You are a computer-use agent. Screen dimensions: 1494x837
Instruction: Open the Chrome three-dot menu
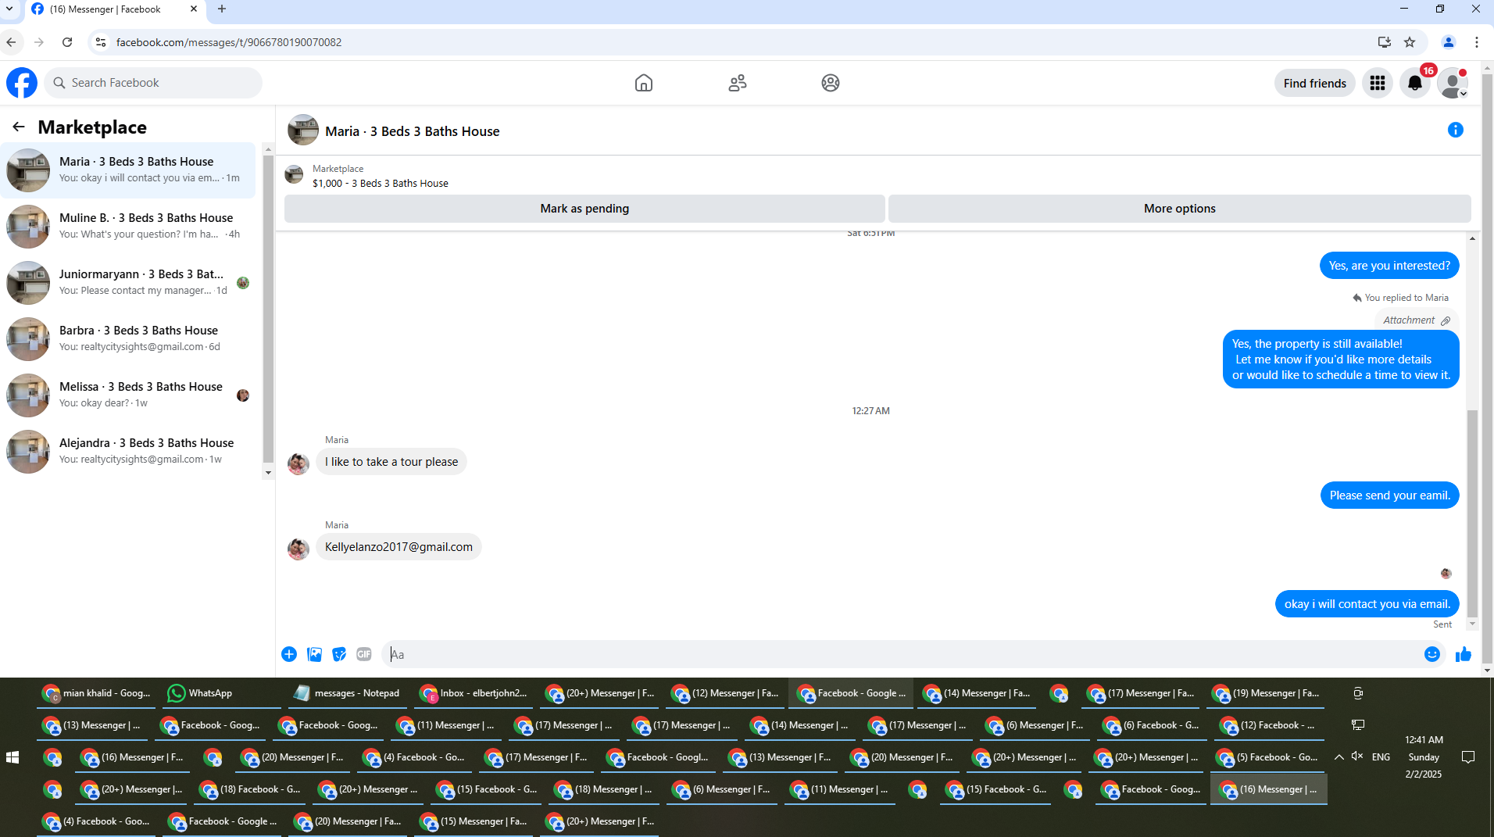(x=1476, y=42)
